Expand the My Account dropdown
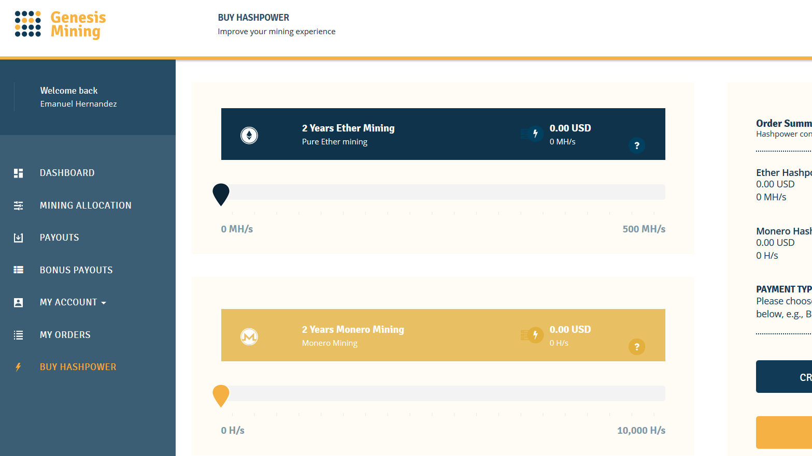812x456 pixels. pos(73,302)
